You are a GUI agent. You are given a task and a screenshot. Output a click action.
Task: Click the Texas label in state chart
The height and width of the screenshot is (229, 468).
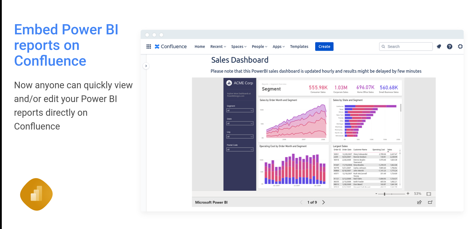pyautogui.click(x=341, y=109)
